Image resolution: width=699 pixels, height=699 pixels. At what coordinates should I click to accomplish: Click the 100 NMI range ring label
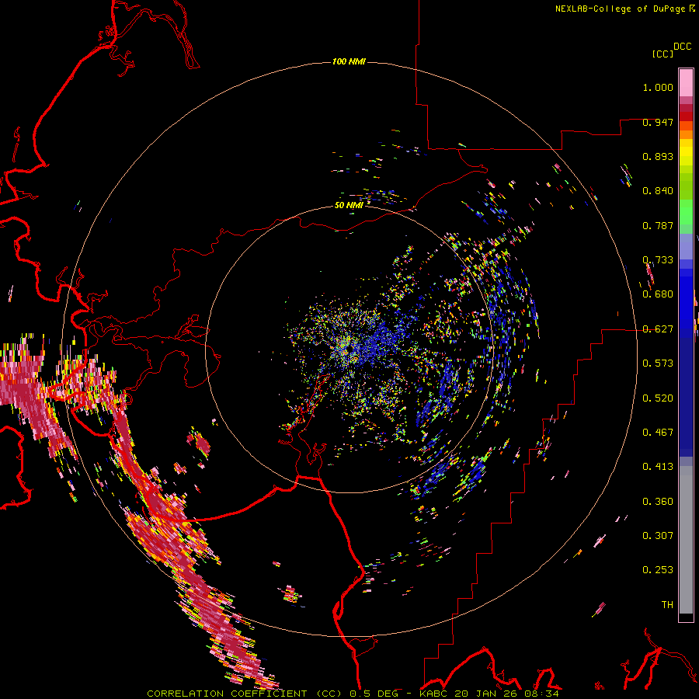coord(349,61)
